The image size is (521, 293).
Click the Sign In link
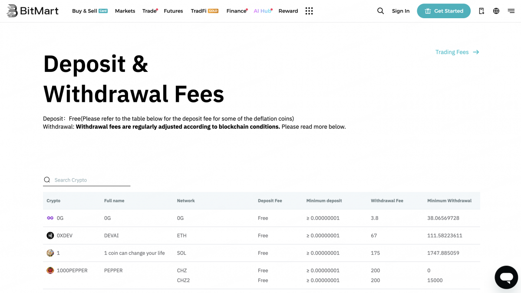400,11
